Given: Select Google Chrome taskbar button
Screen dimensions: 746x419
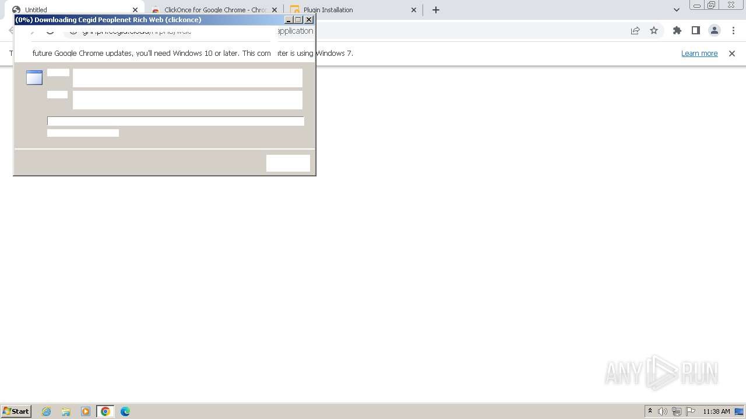Looking at the screenshot, I should pos(105,411).
